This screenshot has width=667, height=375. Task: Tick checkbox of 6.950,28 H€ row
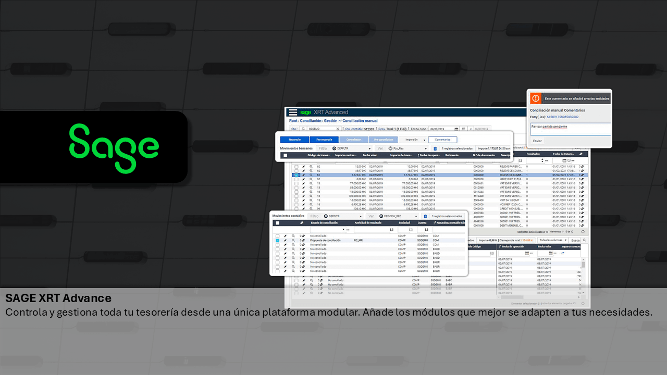tap(297, 204)
